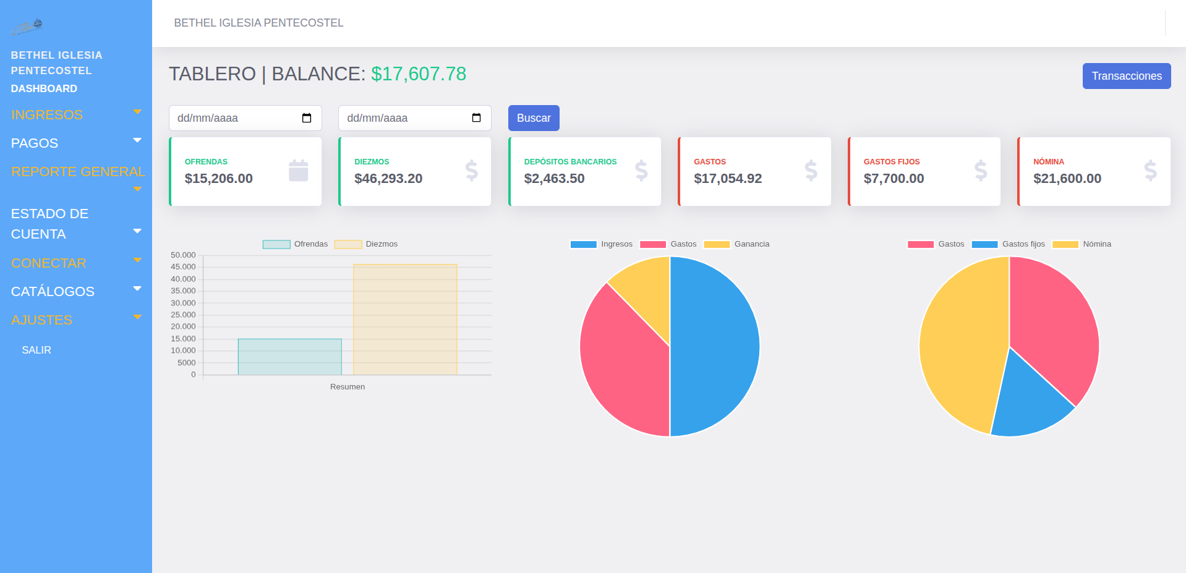The width and height of the screenshot is (1186, 573).
Task: Click the dollar icon on Gastos Fijos card
Action: 981,171
